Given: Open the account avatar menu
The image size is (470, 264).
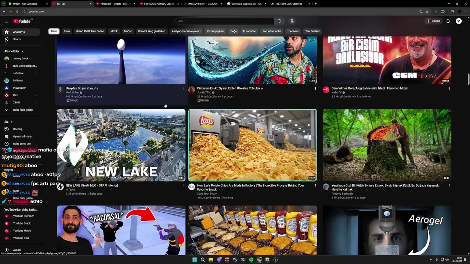Looking at the screenshot, I should tap(459, 21).
